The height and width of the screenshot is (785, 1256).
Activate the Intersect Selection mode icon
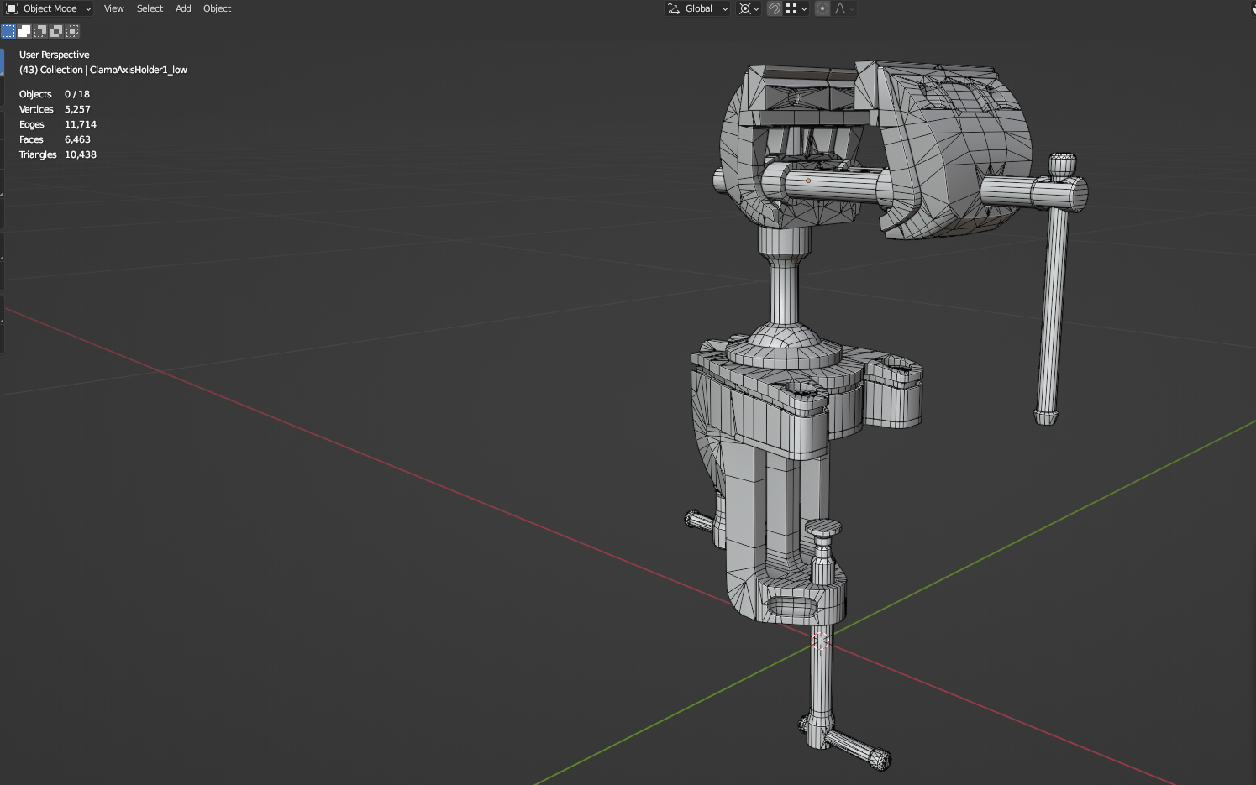pyautogui.click(x=72, y=31)
